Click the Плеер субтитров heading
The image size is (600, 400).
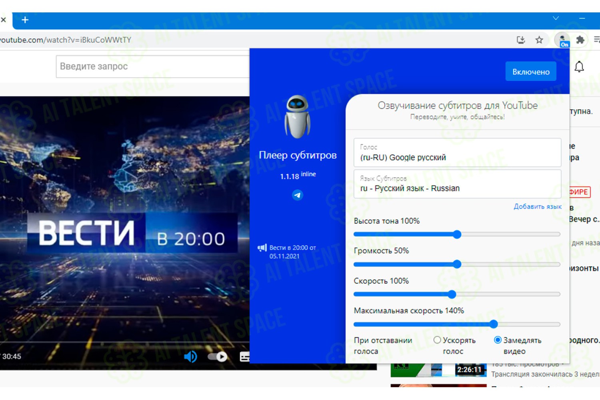298,155
